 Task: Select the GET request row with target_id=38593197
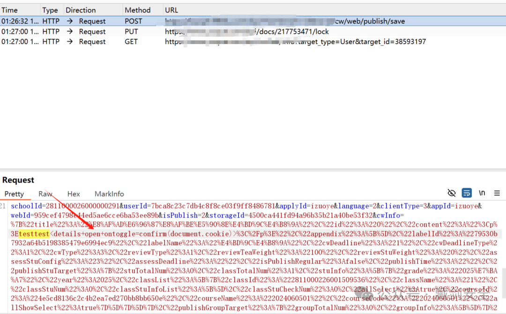(x=253, y=42)
